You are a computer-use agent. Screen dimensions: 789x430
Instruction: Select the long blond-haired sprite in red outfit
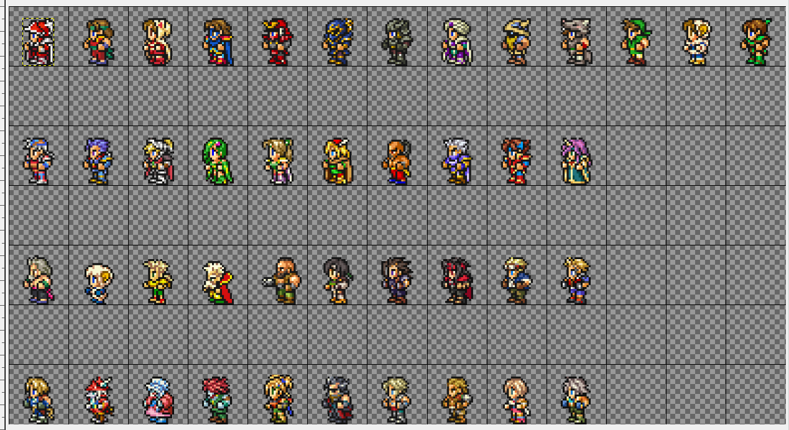[x=158, y=42]
